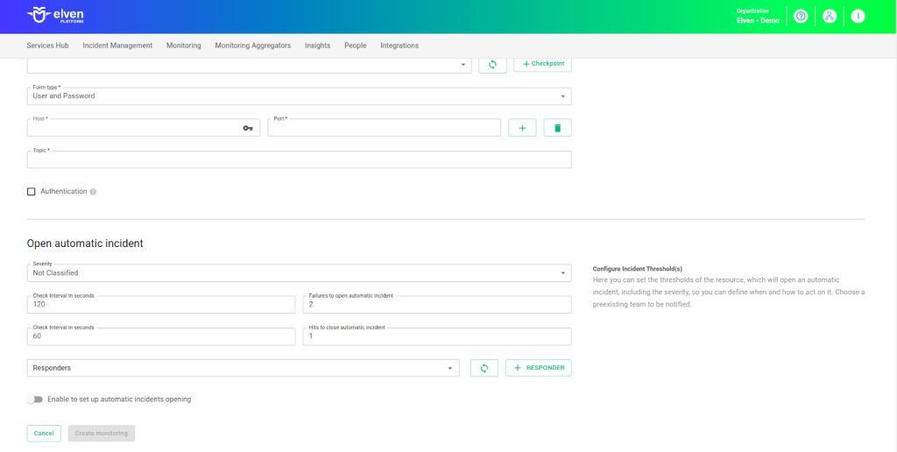Go to Monitoring Aggregators menu
This screenshot has width=897, height=452.
point(252,46)
